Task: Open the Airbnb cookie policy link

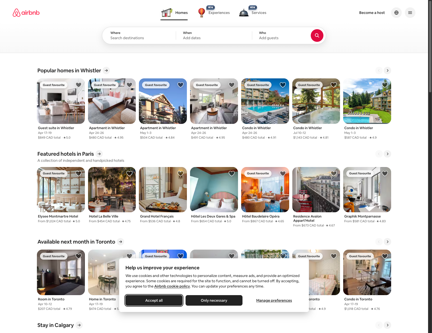Action: click(x=172, y=286)
